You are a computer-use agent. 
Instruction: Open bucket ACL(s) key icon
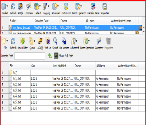tap(20, 7)
